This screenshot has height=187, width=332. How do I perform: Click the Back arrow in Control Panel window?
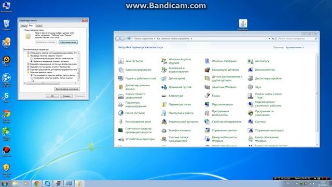(x=118, y=38)
